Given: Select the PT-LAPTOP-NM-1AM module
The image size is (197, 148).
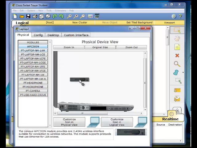Looking at the screenshot, I should pyautogui.click(x=33, y=51).
